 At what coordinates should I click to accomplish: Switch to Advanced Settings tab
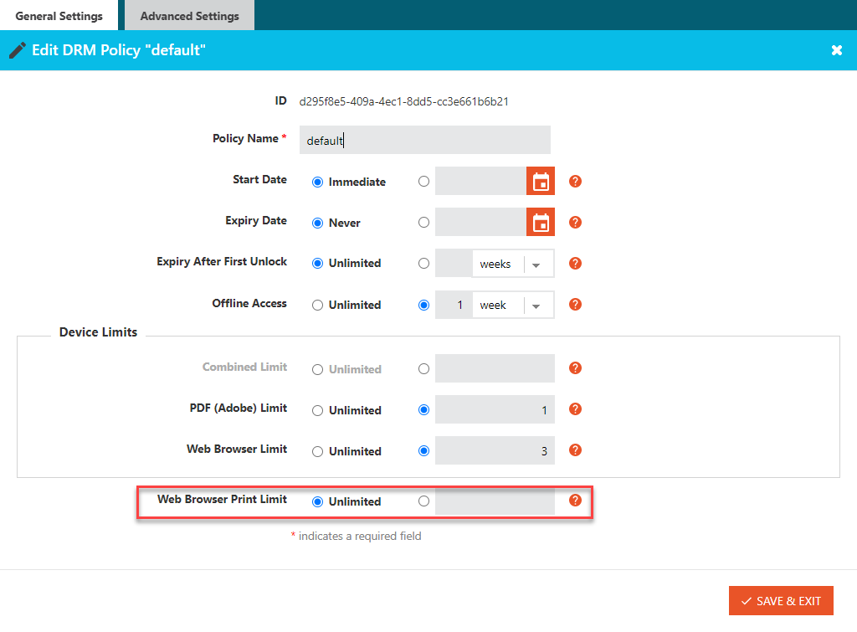(190, 15)
